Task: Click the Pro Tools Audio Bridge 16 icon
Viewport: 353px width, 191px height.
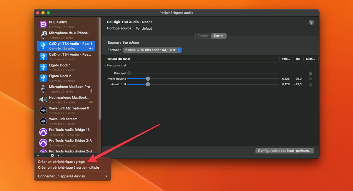Action: tap(43, 132)
